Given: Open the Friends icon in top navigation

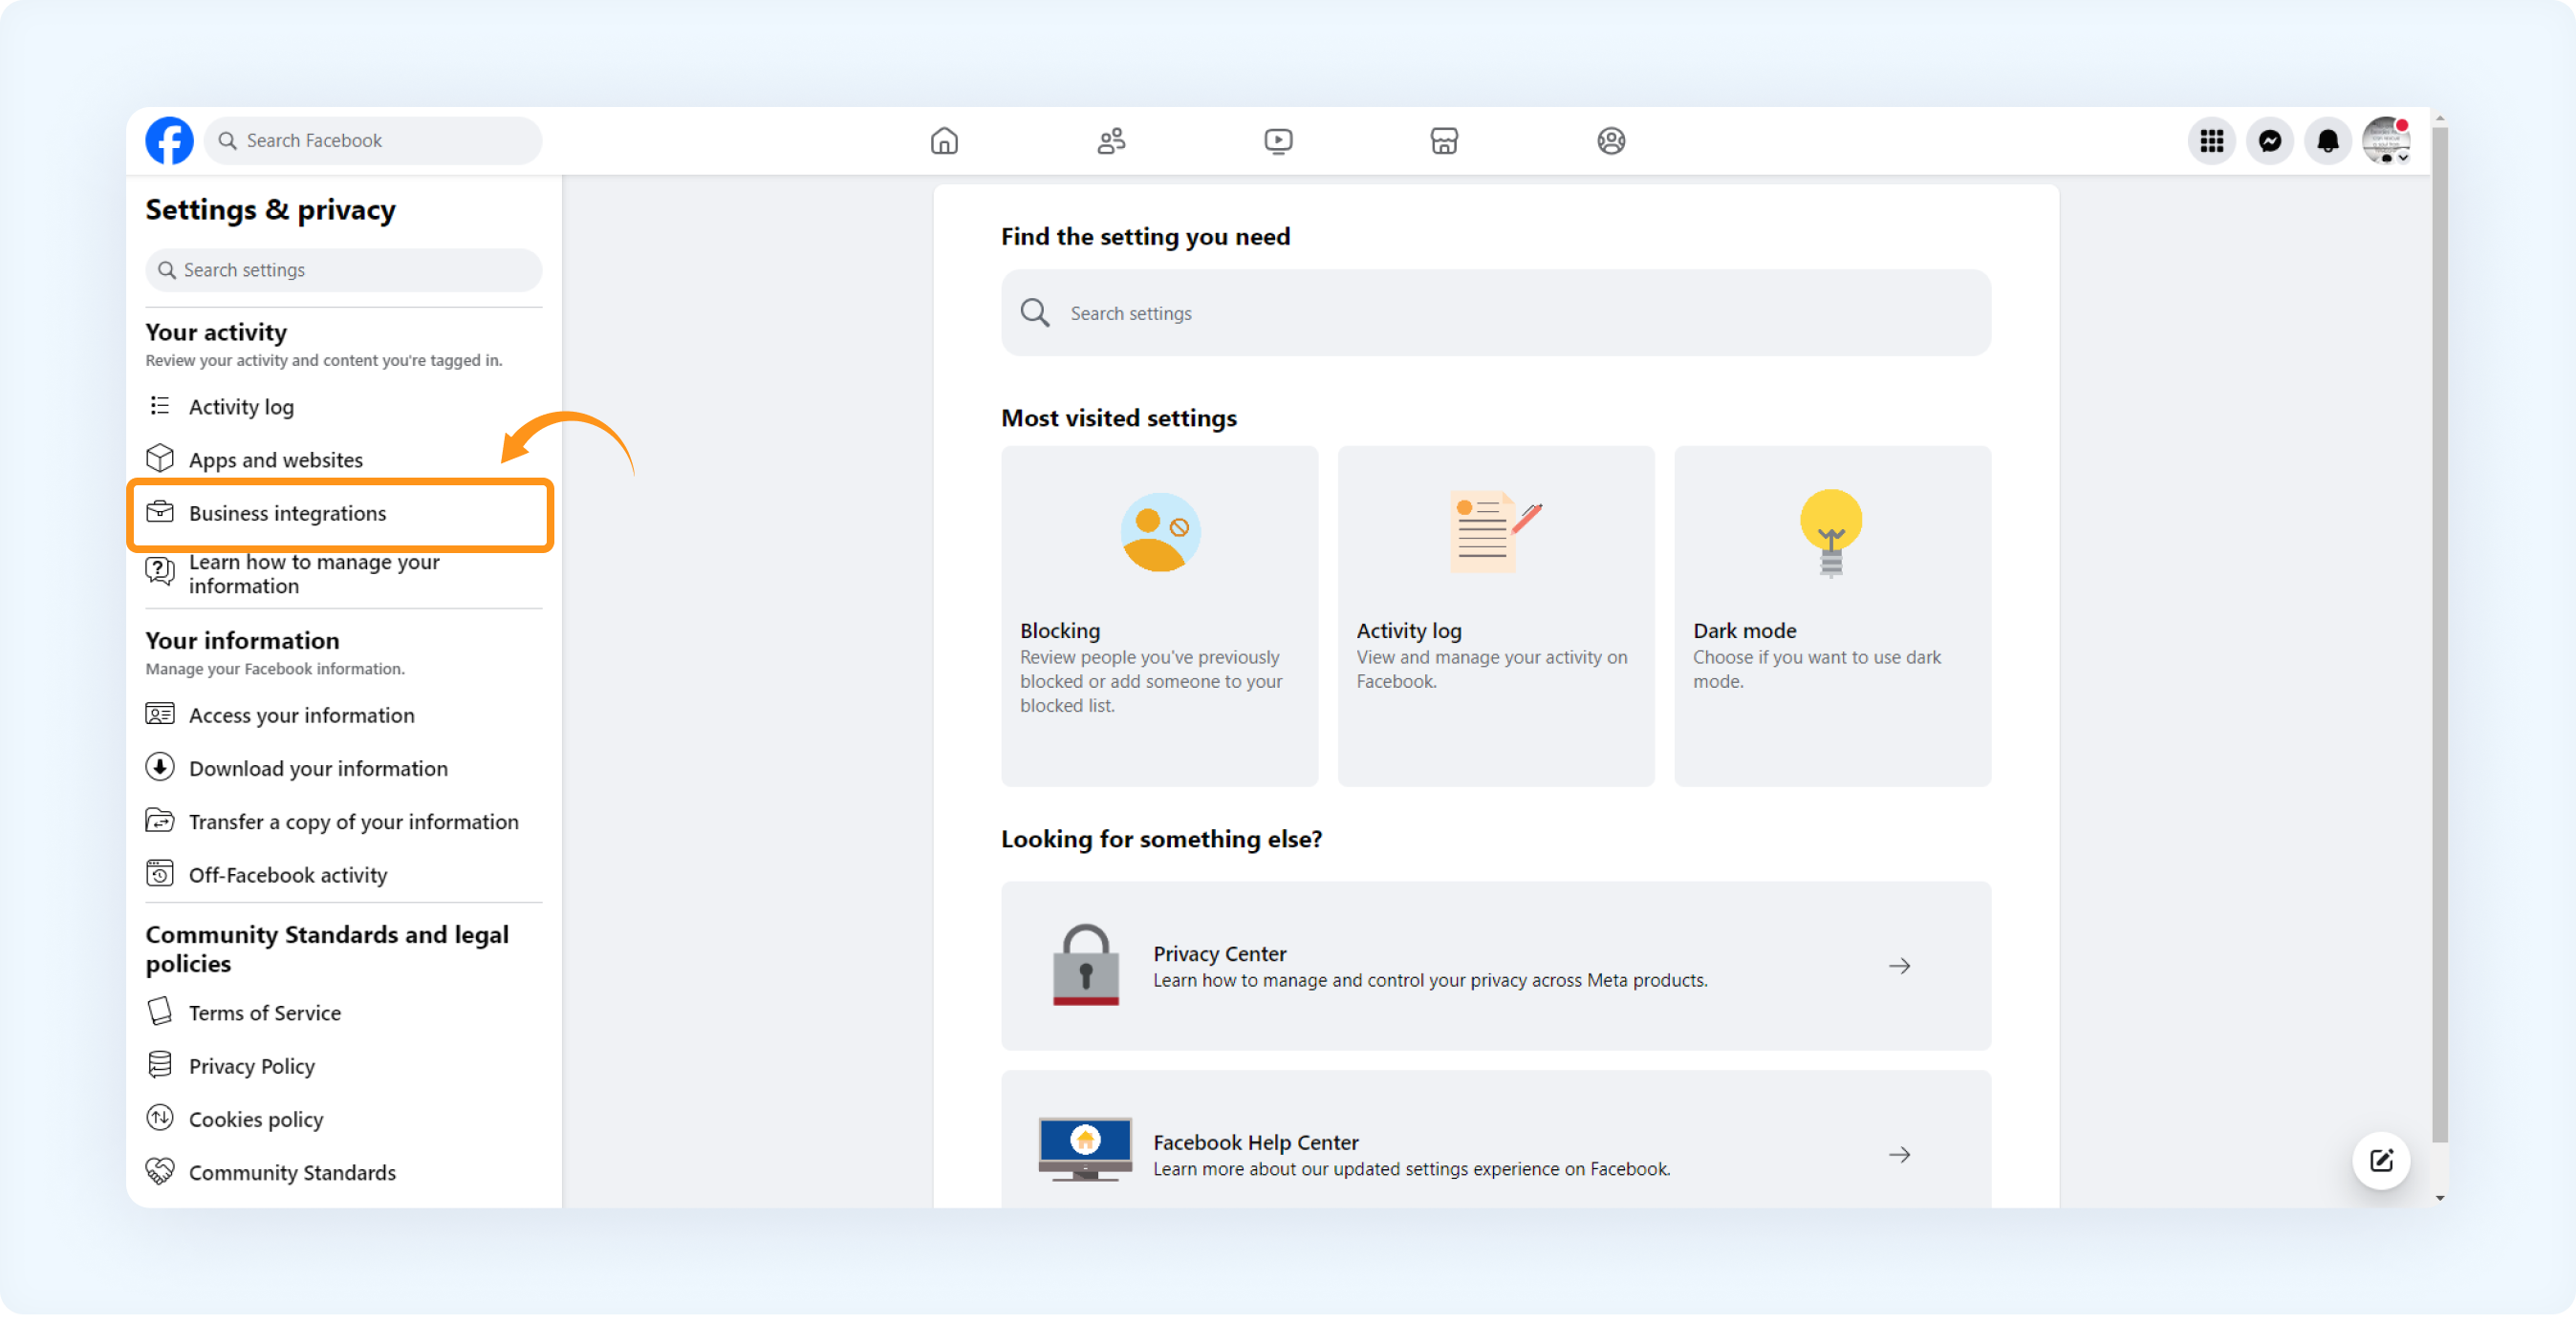Looking at the screenshot, I should tap(1111, 140).
